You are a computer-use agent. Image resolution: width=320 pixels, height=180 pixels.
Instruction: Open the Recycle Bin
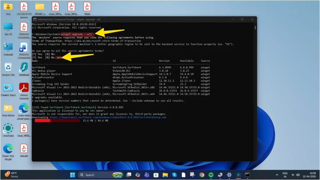[8, 70]
